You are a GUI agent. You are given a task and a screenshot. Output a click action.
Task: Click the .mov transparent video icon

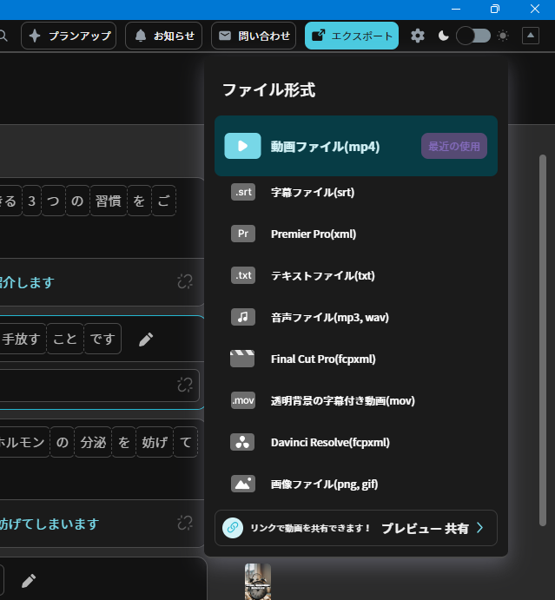(243, 400)
